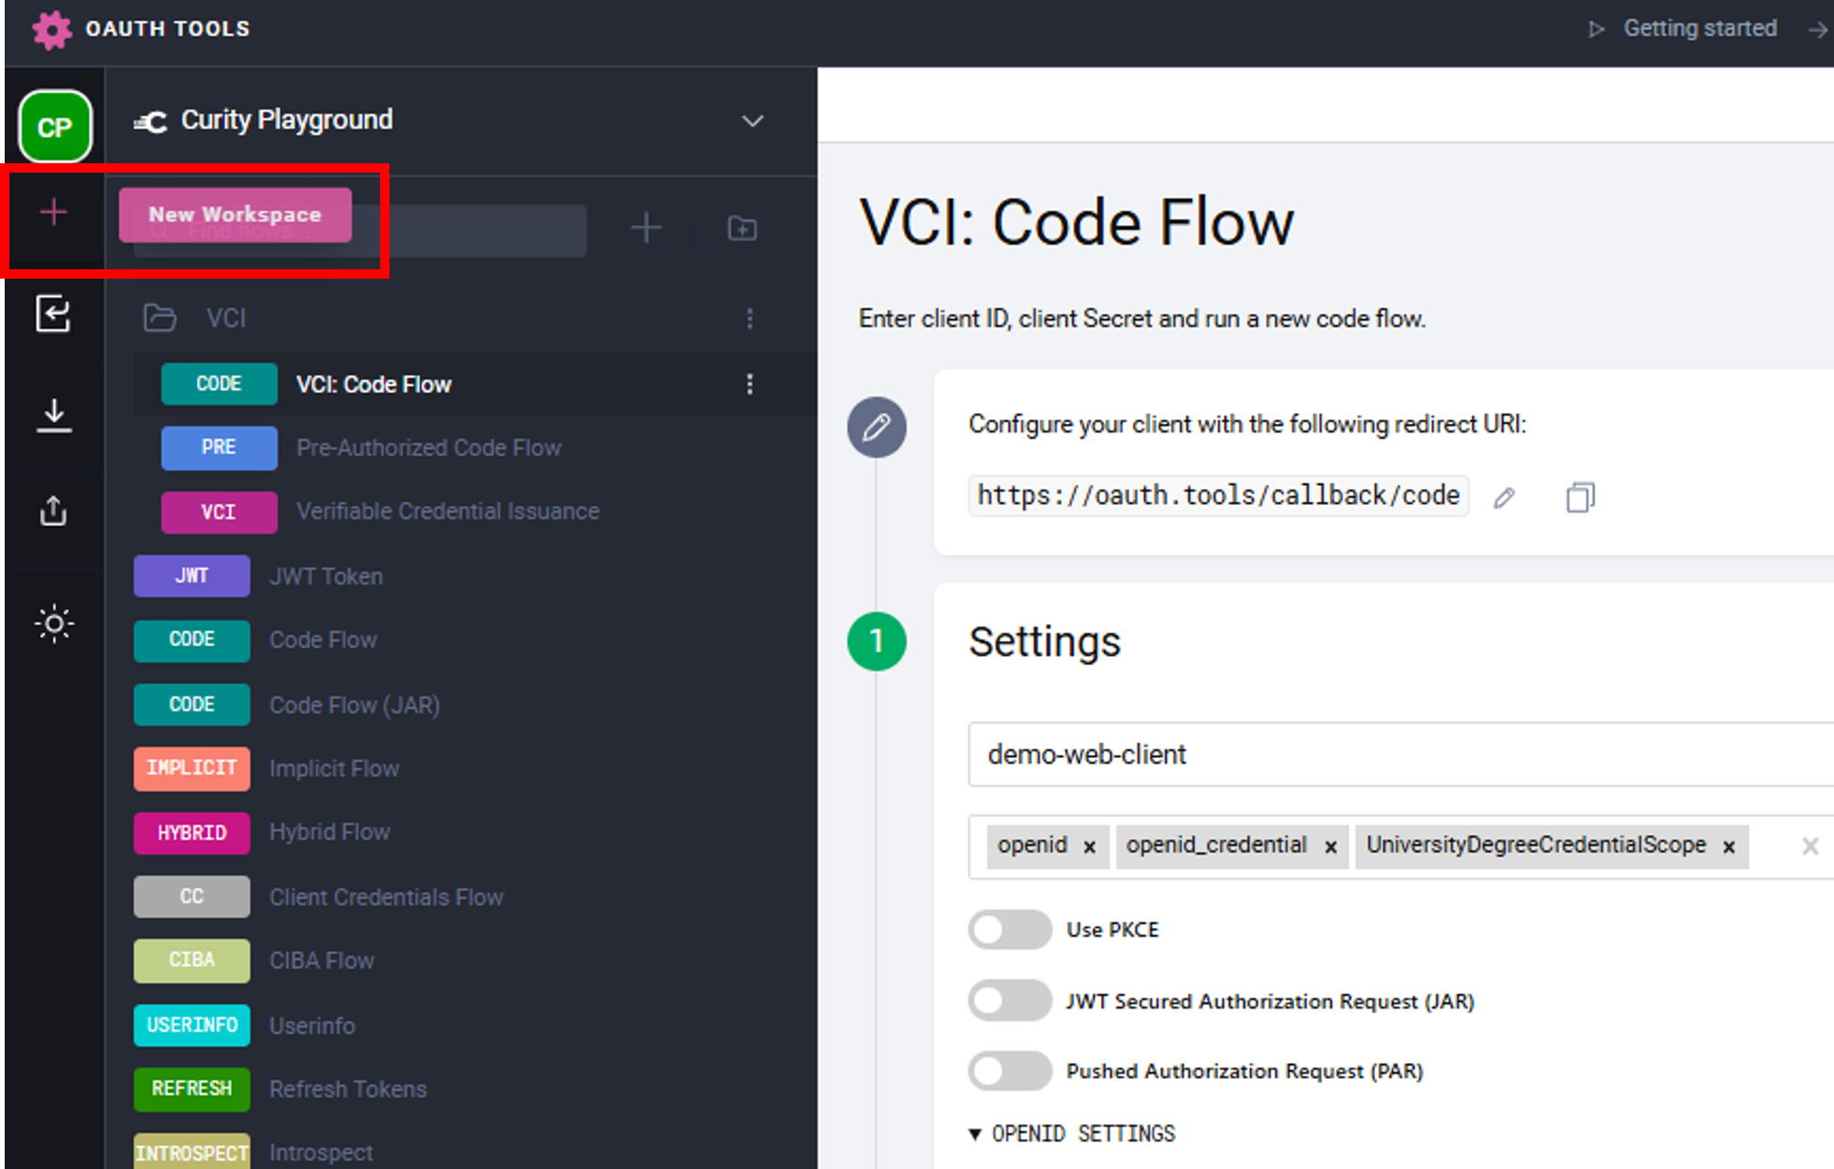The width and height of the screenshot is (1834, 1169).
Task: Click the Curity logo icon
Action: click(150, 121)
